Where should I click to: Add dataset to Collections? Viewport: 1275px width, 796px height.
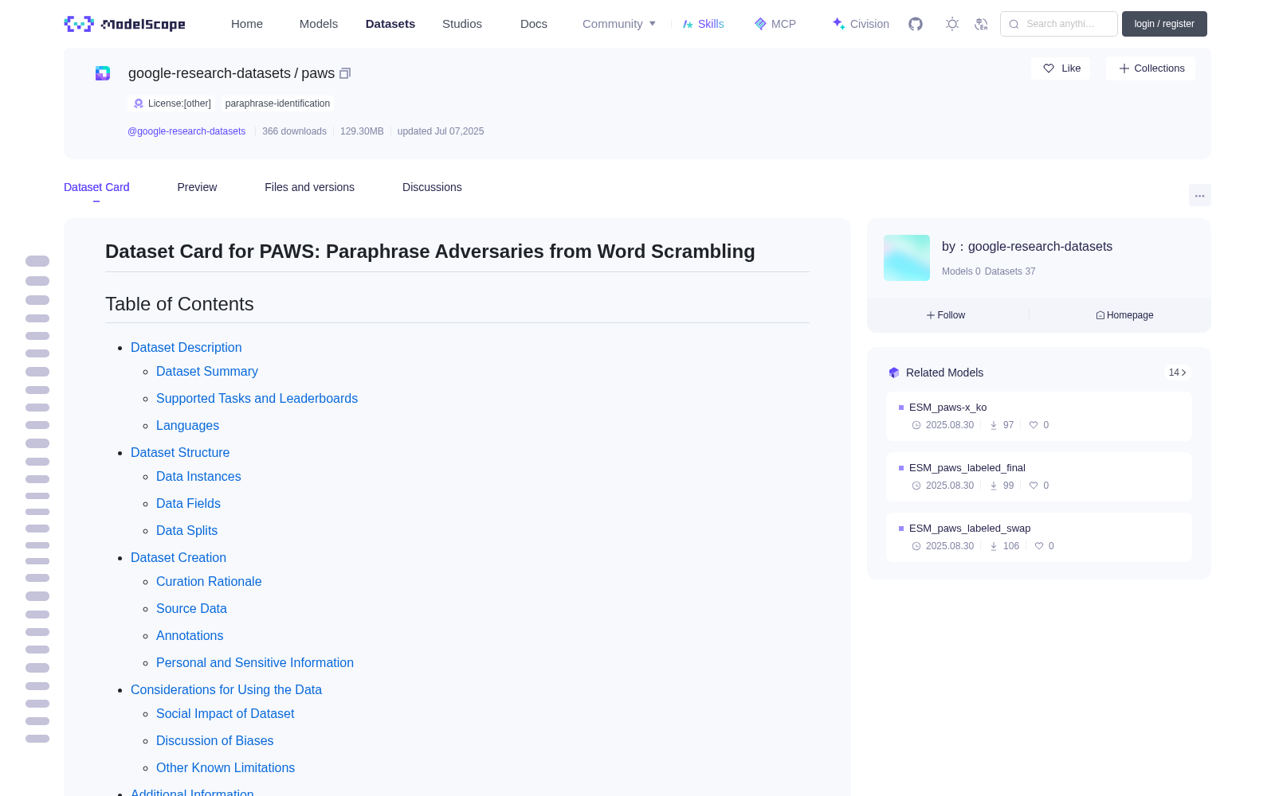pyautogui.click(x=1151, y=68)
